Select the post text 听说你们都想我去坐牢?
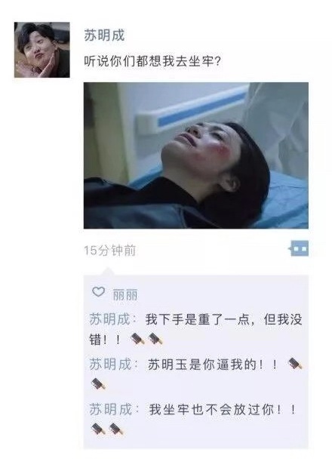The image size is (332, 471). click(x=152, y=61)
